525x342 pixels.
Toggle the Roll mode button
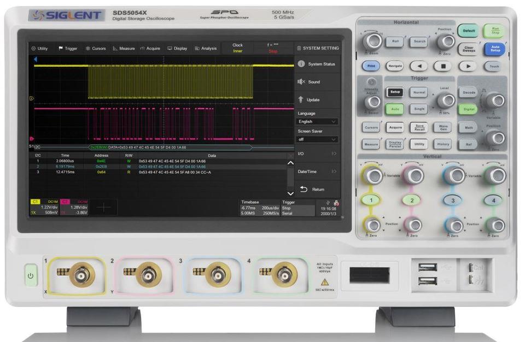pyautogui.click(x=395, y=42)
